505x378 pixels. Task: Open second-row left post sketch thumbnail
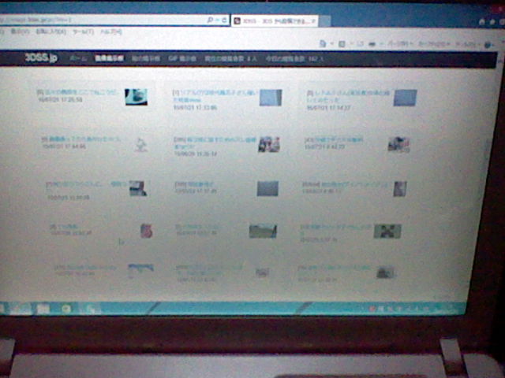click(140, 144)
